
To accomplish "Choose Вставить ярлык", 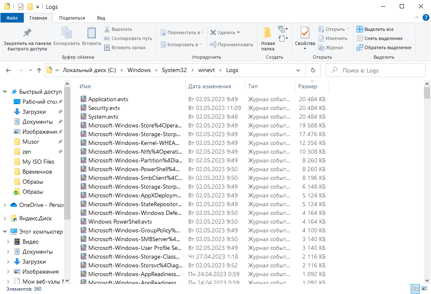I will click(x=125, y=47).
